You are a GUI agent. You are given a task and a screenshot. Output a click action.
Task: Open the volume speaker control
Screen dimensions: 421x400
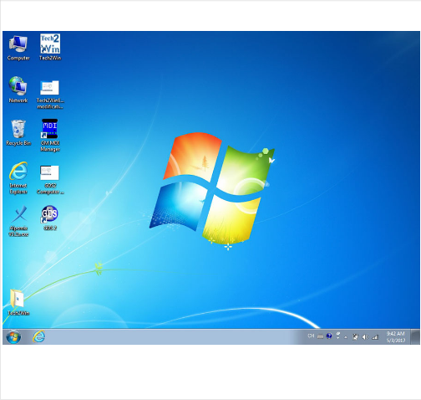pos(365,337)
